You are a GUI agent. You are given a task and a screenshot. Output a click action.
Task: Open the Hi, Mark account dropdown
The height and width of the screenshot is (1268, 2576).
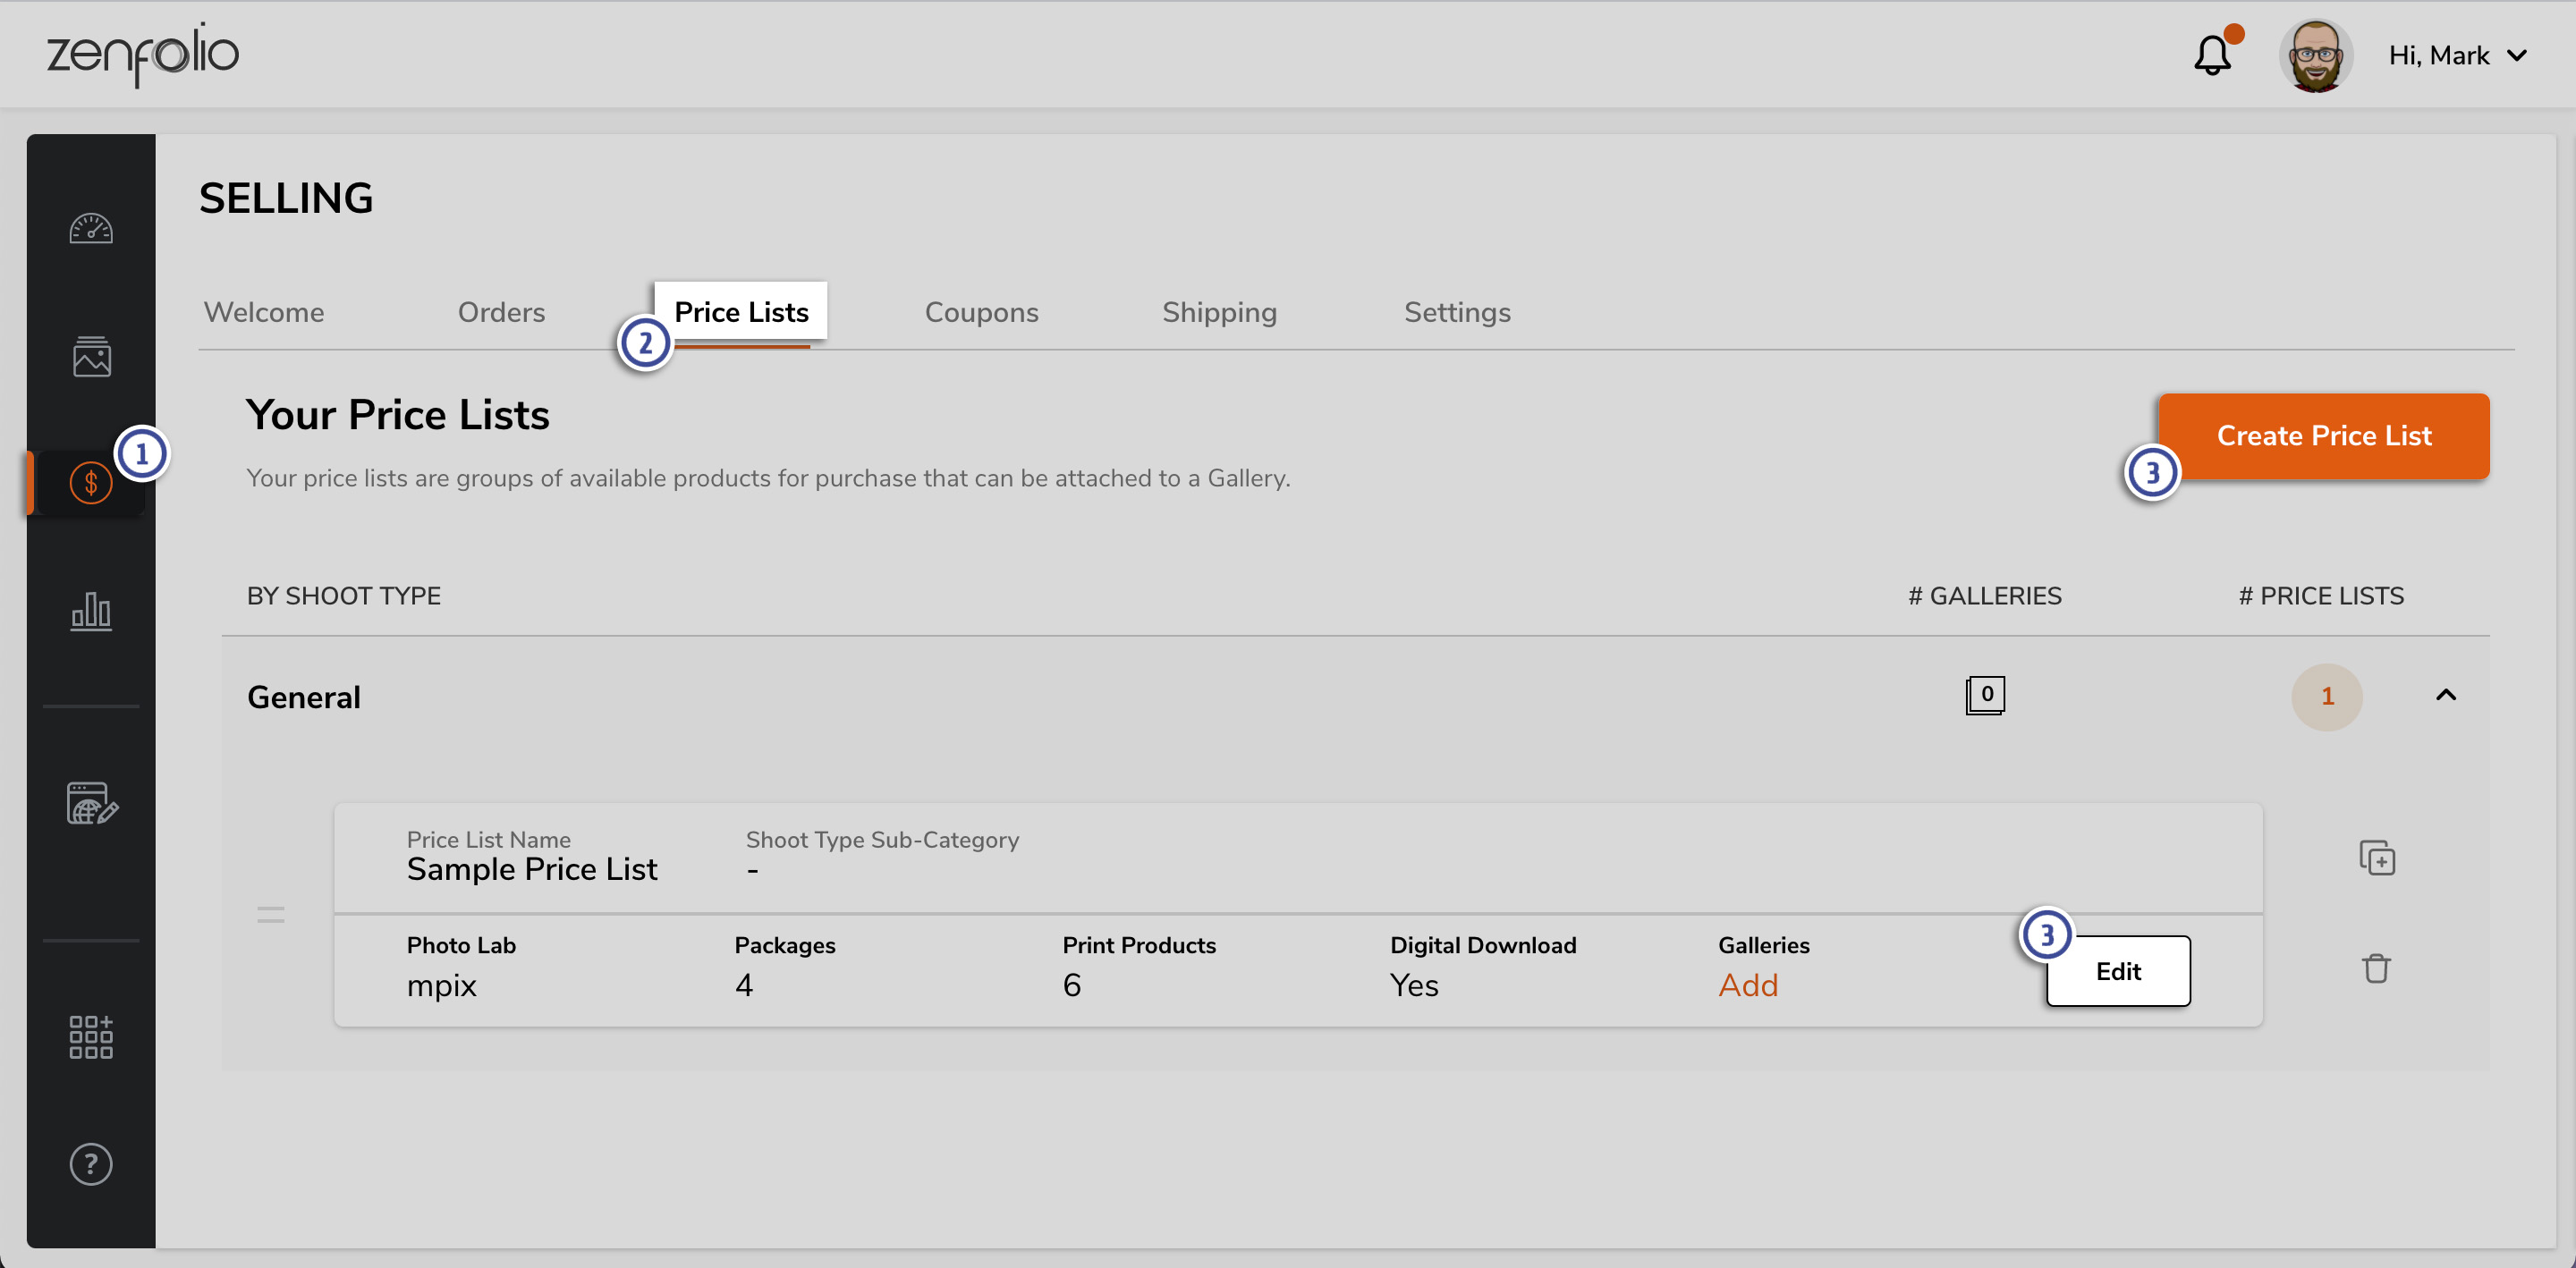[2458, 56]
